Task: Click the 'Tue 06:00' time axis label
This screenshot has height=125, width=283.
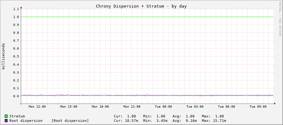Action: click(227, 107)
